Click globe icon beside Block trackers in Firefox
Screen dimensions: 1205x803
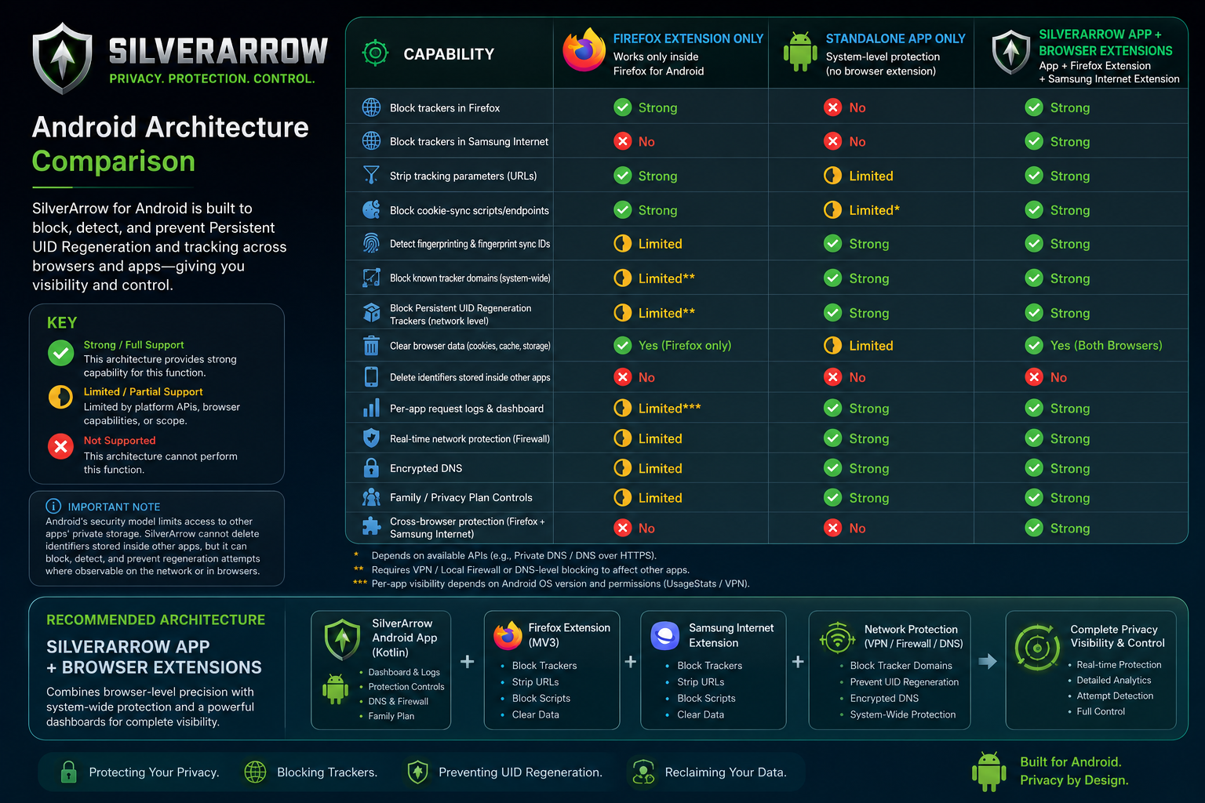coord(371,107)
